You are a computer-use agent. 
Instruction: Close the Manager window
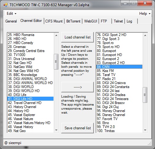point(145,3)
